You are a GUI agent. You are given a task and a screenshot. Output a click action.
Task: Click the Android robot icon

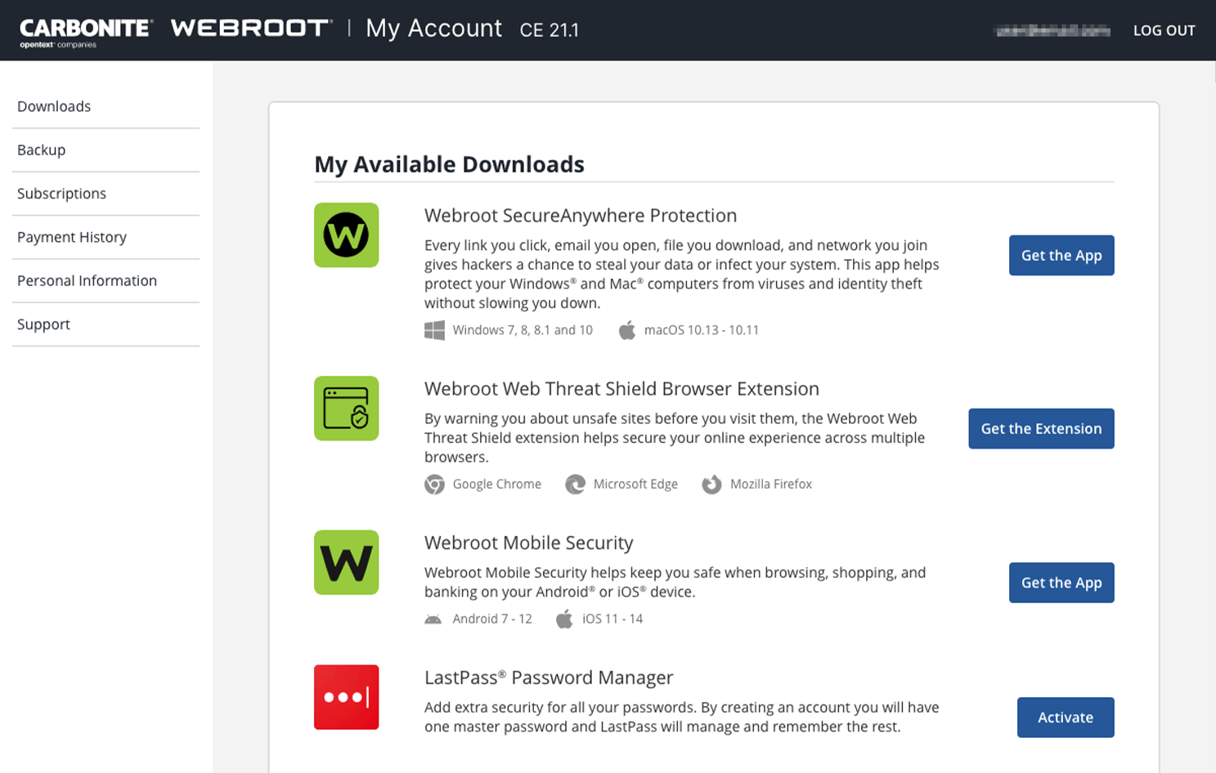(433, 619)
